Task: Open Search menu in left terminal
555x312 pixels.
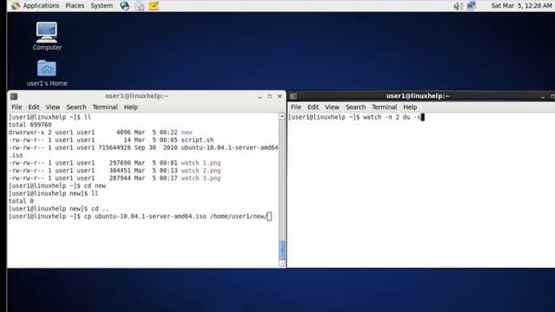Action: pyautogui.click(x=76, y=107)
